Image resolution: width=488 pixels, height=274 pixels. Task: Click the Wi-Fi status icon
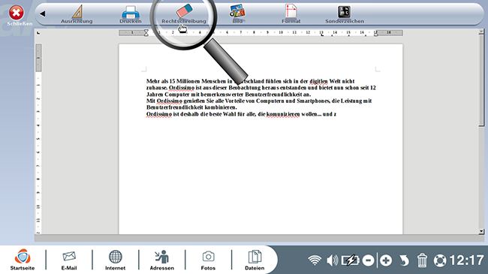pos(315,260)
